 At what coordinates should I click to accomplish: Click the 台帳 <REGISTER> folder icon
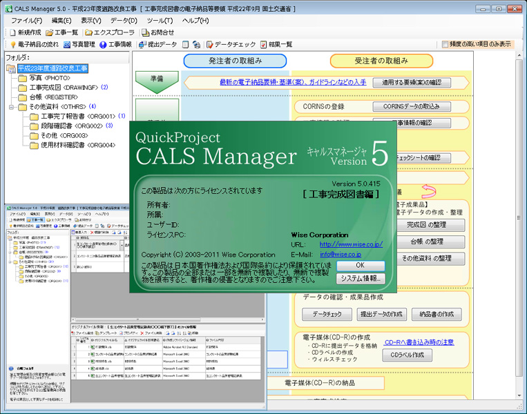[23, 97]
